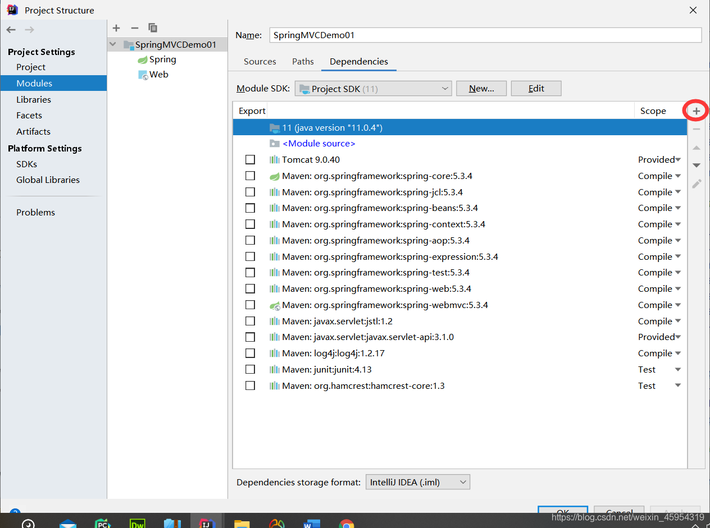Tick export checkbox for log4j:1.2.17
Image resolution: width=710 pixels, height=528 pixels.
pos(250,353)
